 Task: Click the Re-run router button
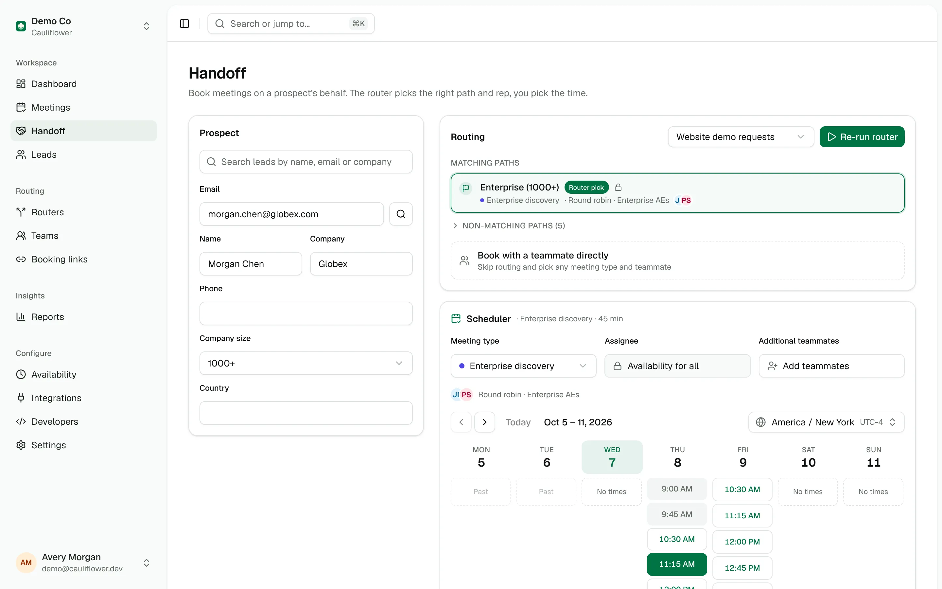[x=862, y=137]
